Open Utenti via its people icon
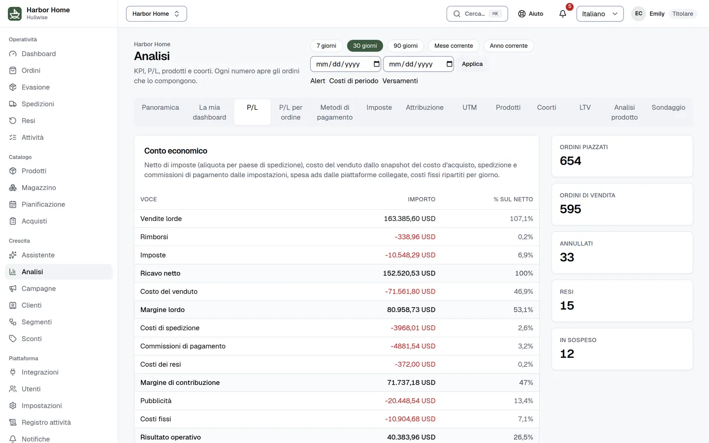The height and width of the screenshot is (443, 709). [13, 389]
